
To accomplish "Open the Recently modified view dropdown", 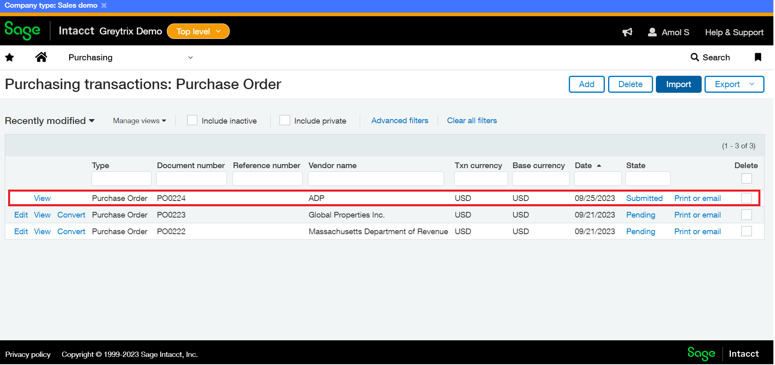I will [x=50, y=121].
